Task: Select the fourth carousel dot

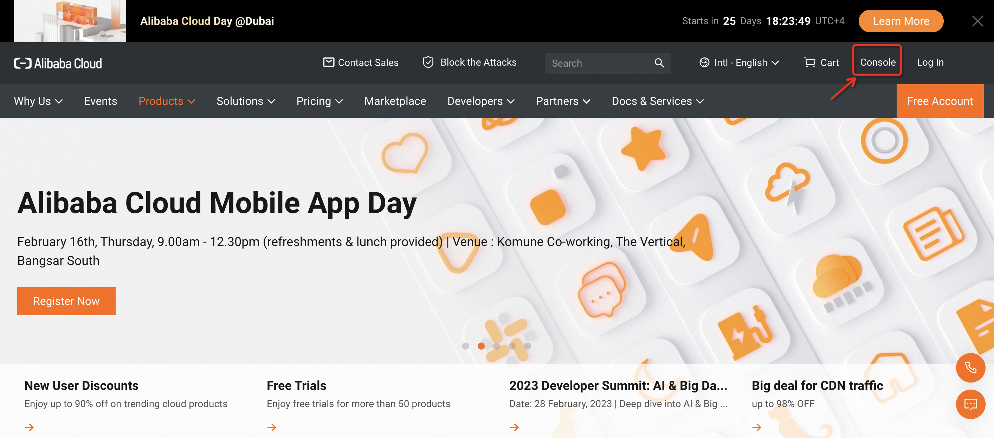Action: [x=512, y=346]
